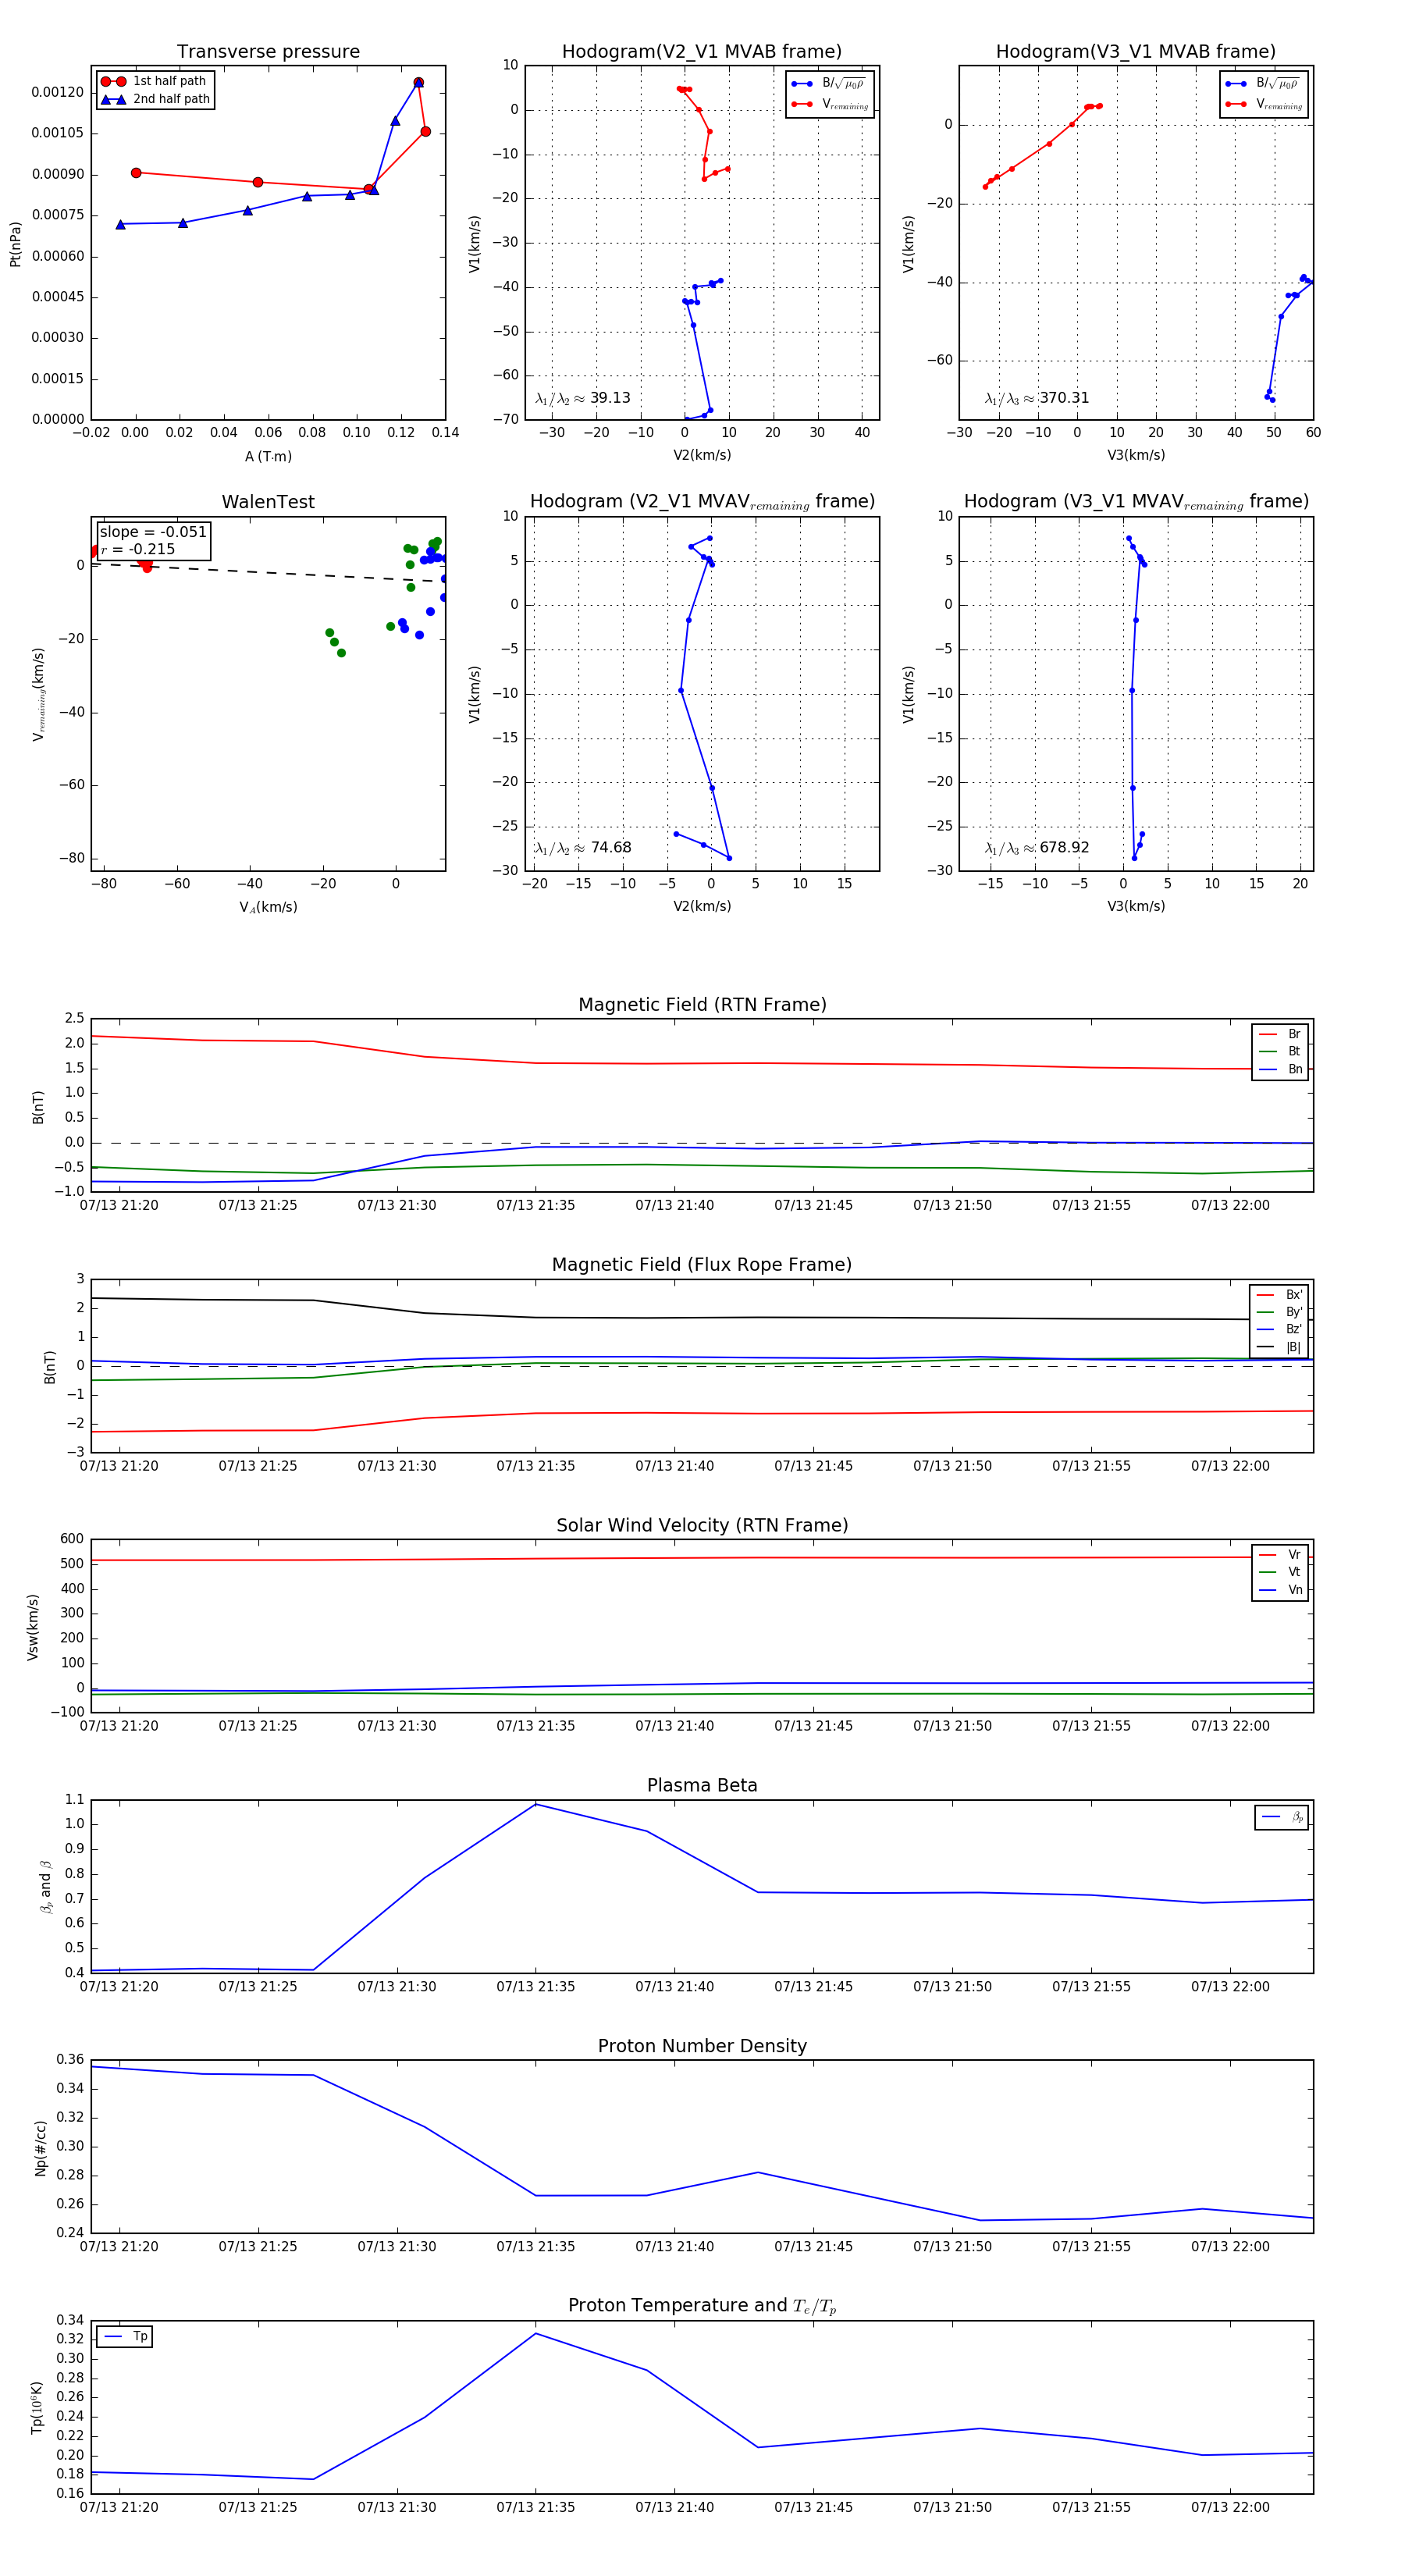Click the "Plasma Beta" plot title
The image size is (1405, 2576).
pyautogui.click(x=702, y=1786)
